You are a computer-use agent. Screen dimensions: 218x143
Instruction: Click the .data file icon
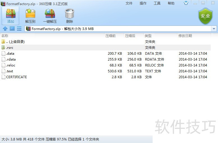tap(3, 53)
